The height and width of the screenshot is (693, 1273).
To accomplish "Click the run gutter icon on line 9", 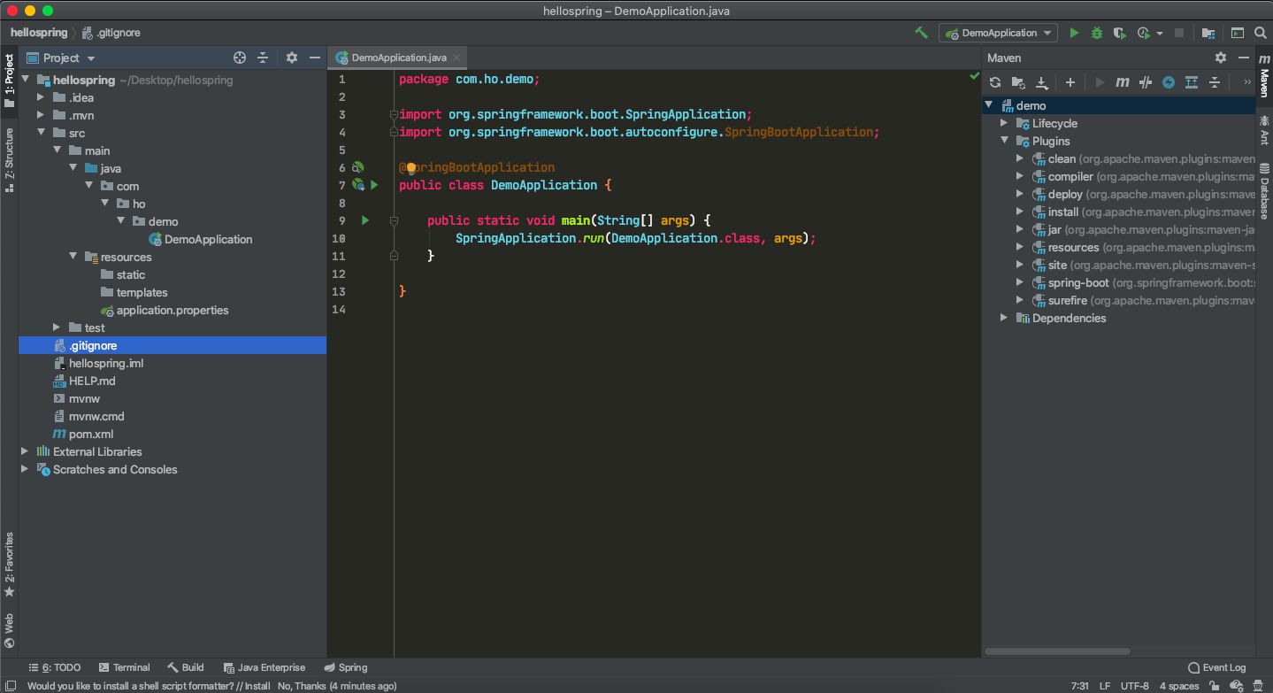I will (365, 220).
